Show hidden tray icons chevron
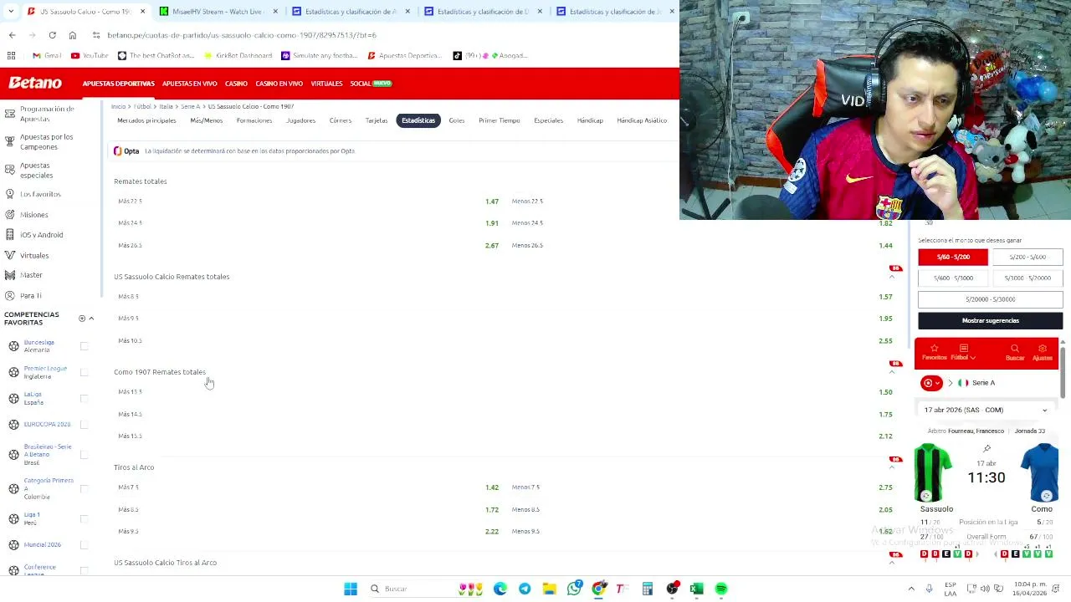The image size is (1071, 602). [911, 589]
